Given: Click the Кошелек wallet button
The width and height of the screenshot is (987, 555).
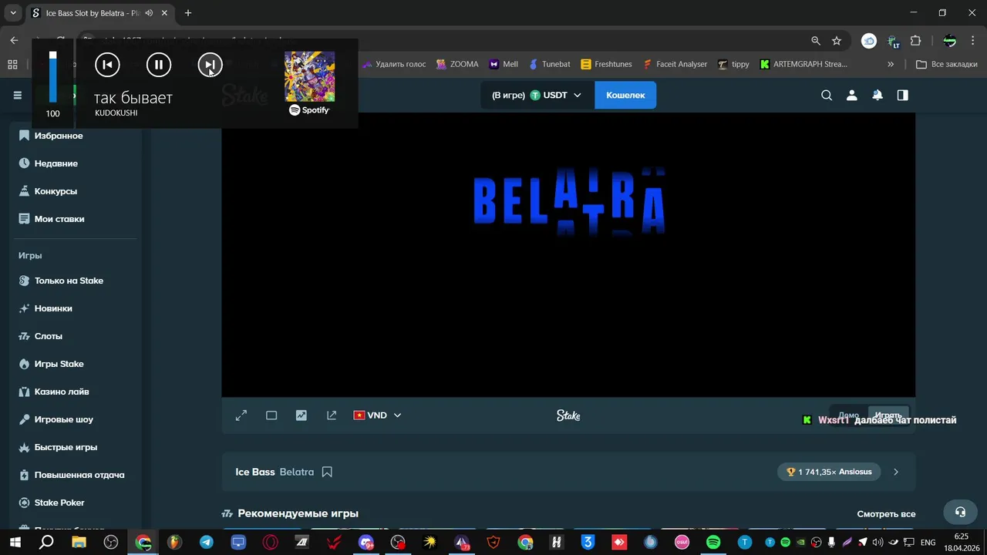Looking at the screenshot, I should pyautogui.click(x=625, y=95).
